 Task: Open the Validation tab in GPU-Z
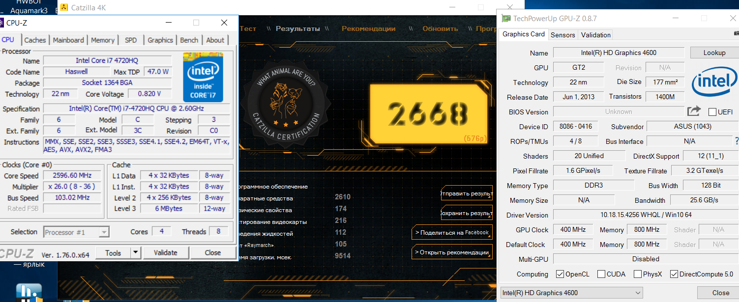595,35
